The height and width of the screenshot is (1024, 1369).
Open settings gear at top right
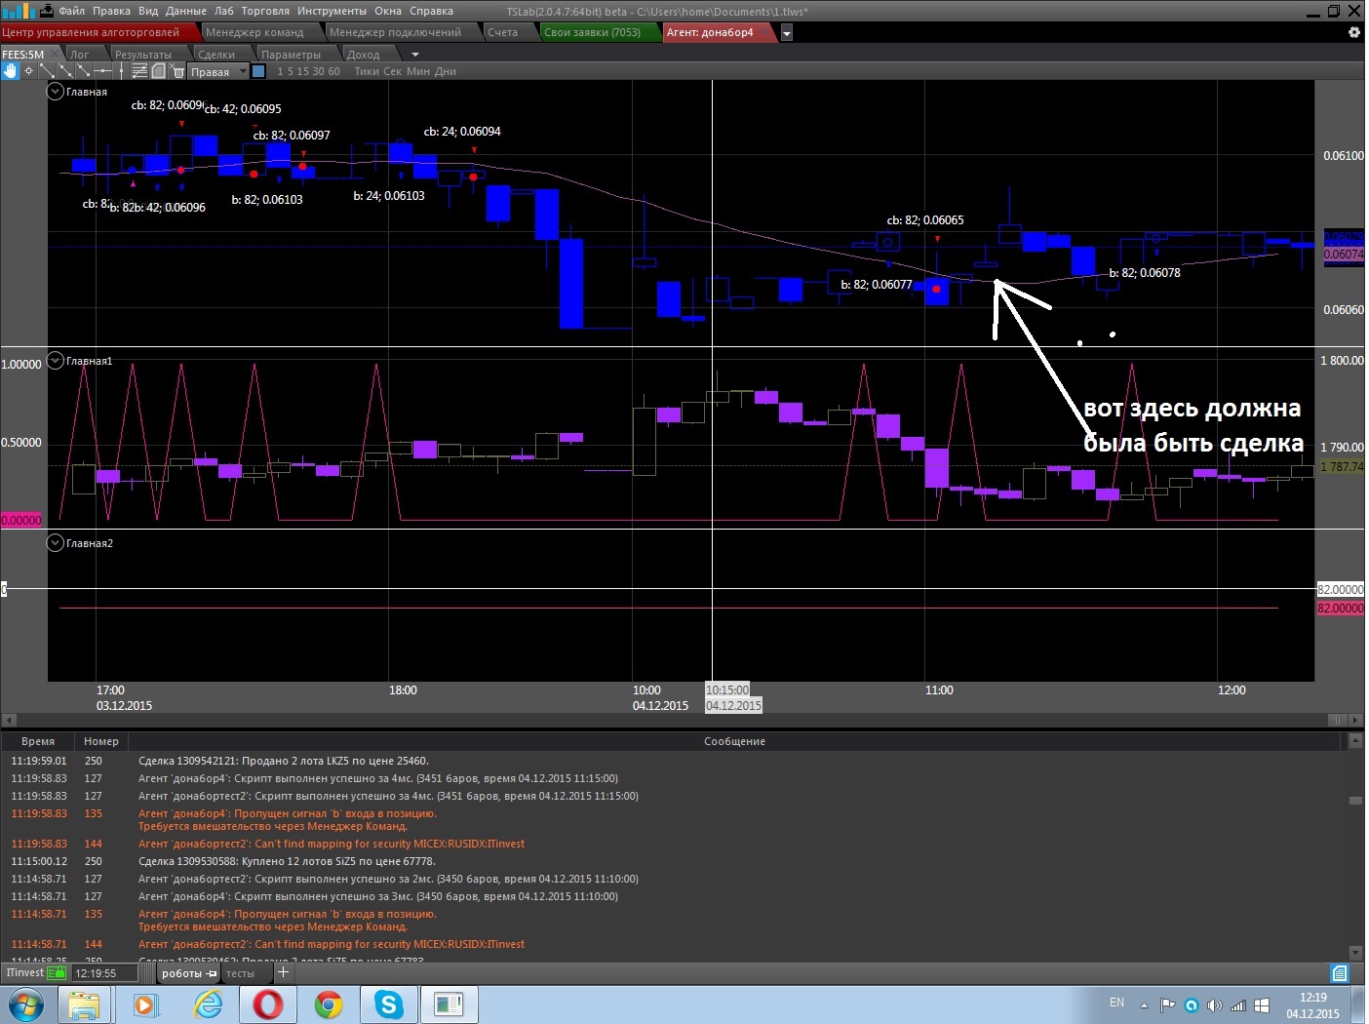pyautogui.click(x=1353, y=32)
